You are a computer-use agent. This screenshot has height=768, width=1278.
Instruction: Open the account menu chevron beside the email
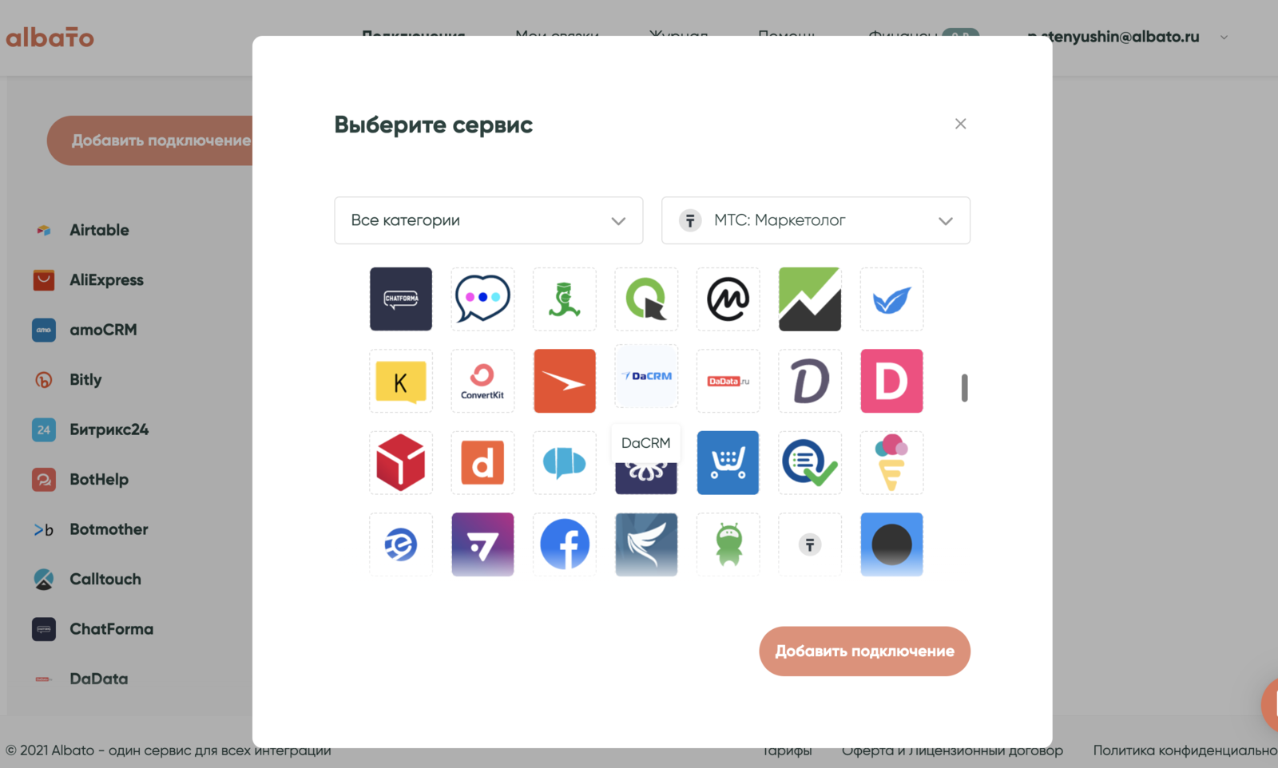pyautogui.click(x=1224, y=38)
